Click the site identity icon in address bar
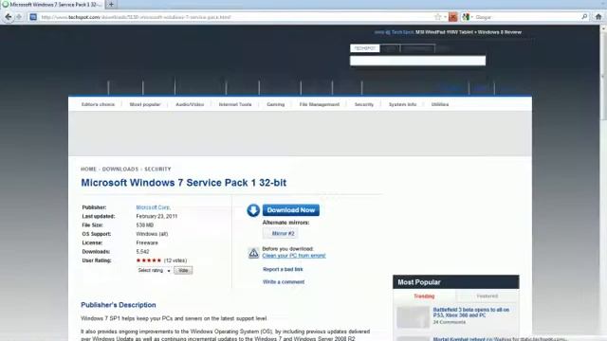Viewport: 607px width, 341px height. click(x=33, y=17)
